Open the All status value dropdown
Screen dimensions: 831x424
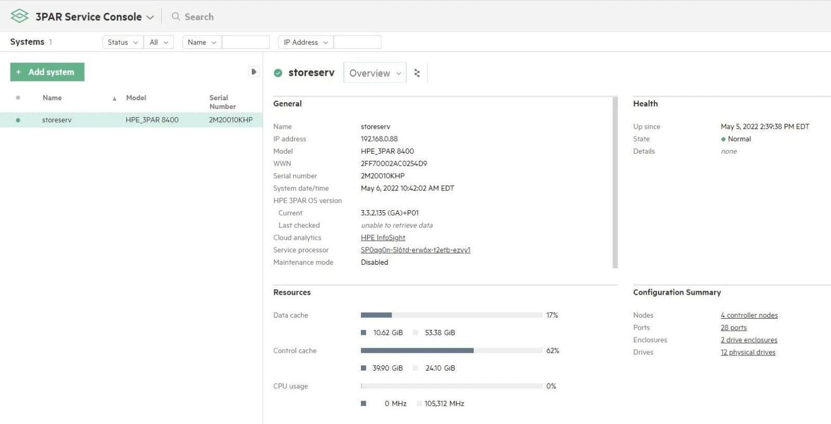[x=159, y=42]
